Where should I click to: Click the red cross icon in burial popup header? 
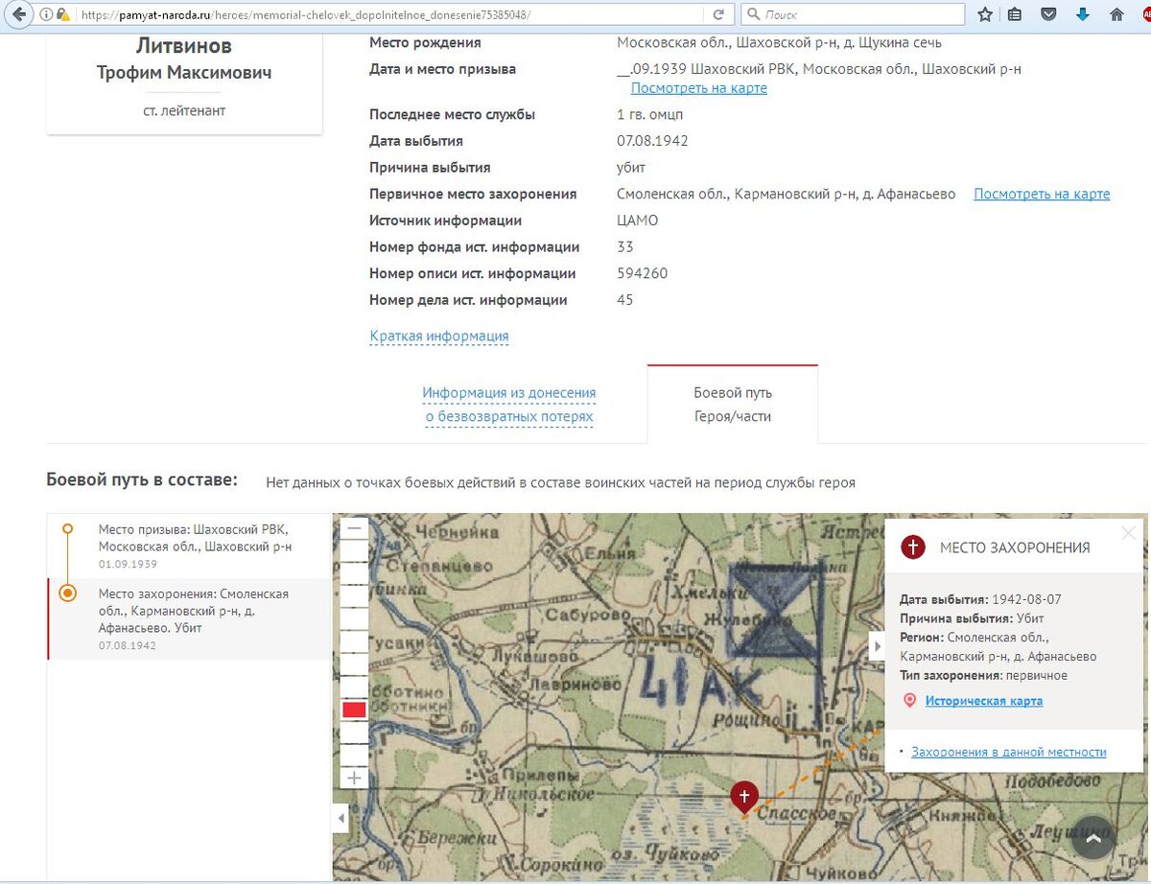(x=913, y=547)
